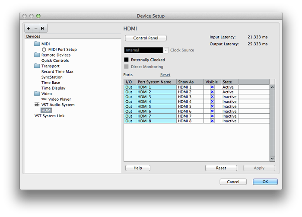Open the Transport folder icon
This screenshot has height=217, width=302.
point(37,66)
